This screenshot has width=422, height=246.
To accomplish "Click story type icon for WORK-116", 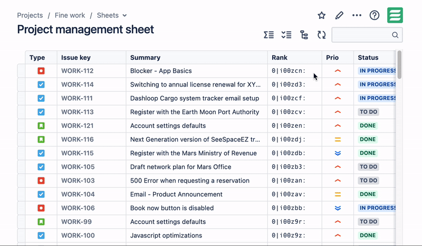I will (41, 139).
